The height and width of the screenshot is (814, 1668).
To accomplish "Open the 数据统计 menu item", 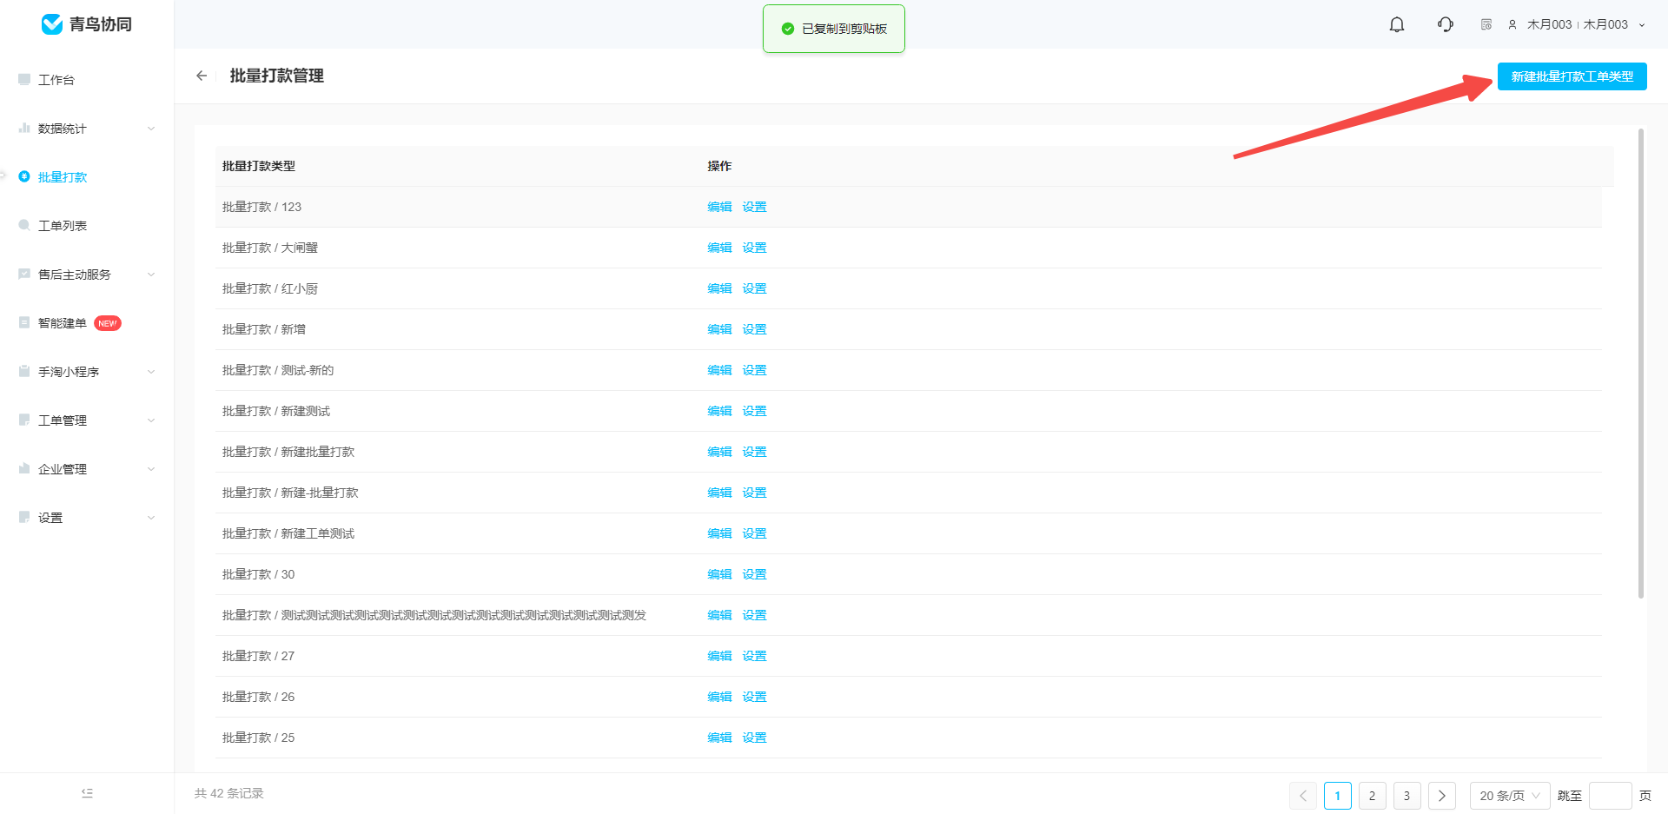I will (63, 129).
